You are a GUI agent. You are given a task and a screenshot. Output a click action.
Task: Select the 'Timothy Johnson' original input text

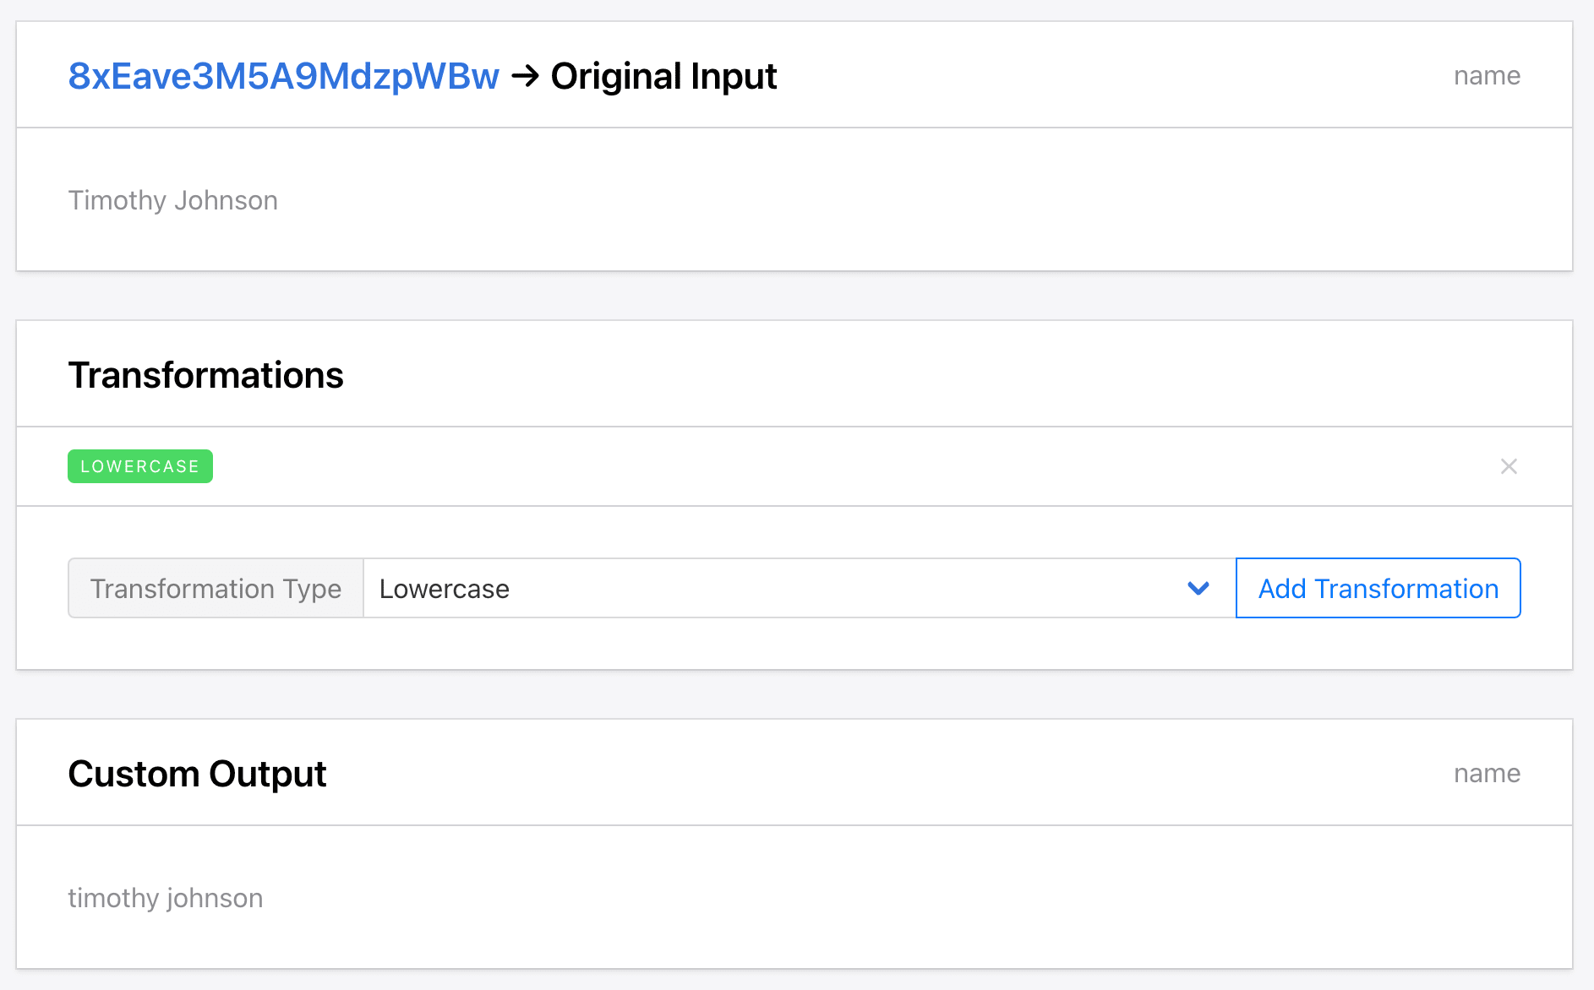click(173, 200)
